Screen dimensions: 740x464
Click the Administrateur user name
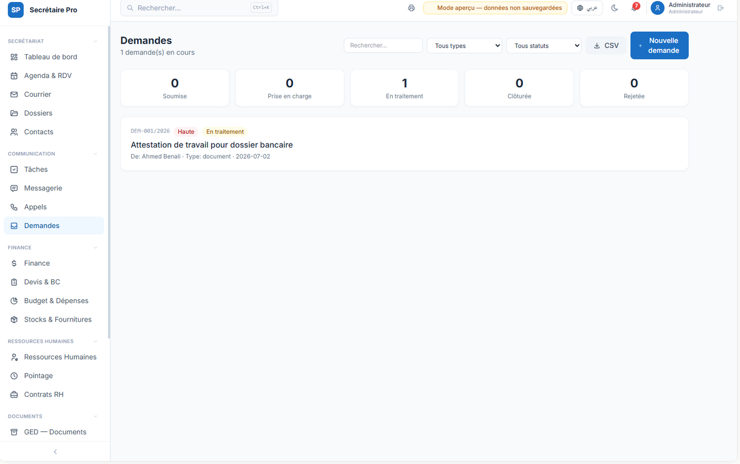pyautogui.click(x=689, y=5)
